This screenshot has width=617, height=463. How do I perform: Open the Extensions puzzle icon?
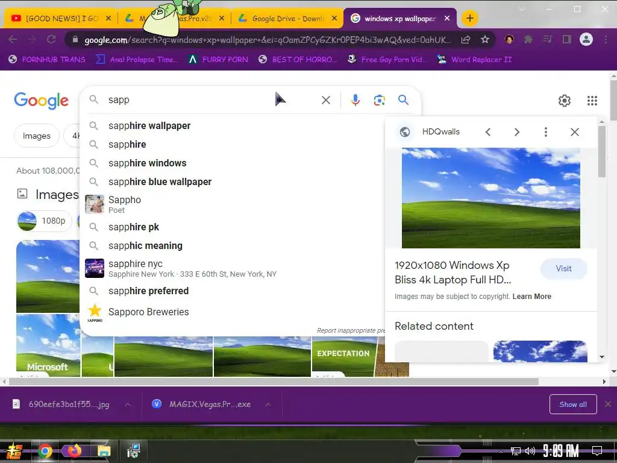pos(528,39)
